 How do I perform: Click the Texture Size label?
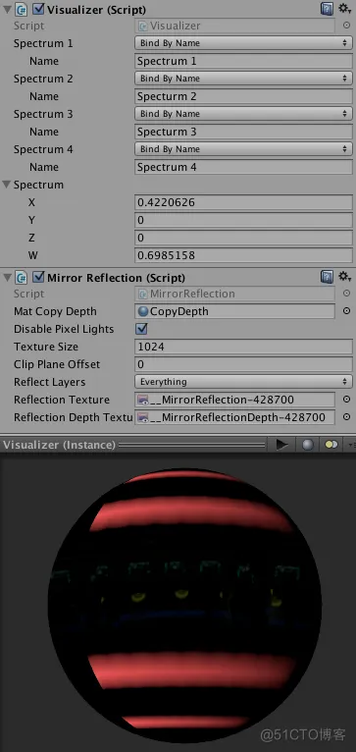46,347
